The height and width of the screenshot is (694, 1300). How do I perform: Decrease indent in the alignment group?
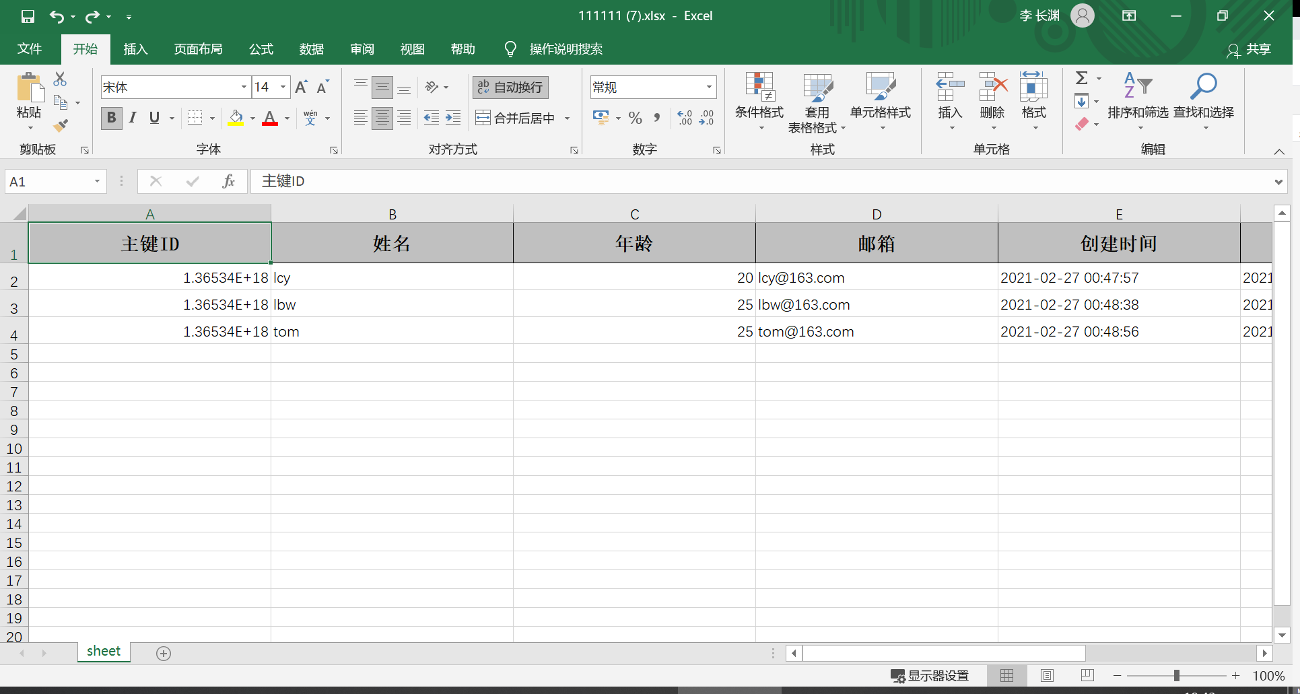432,118
